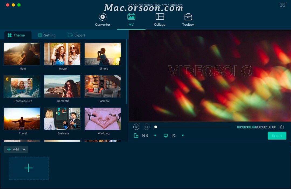Viewport: 291px width, 189px height.
Task: Play the video preview
Action: point(136,127)
